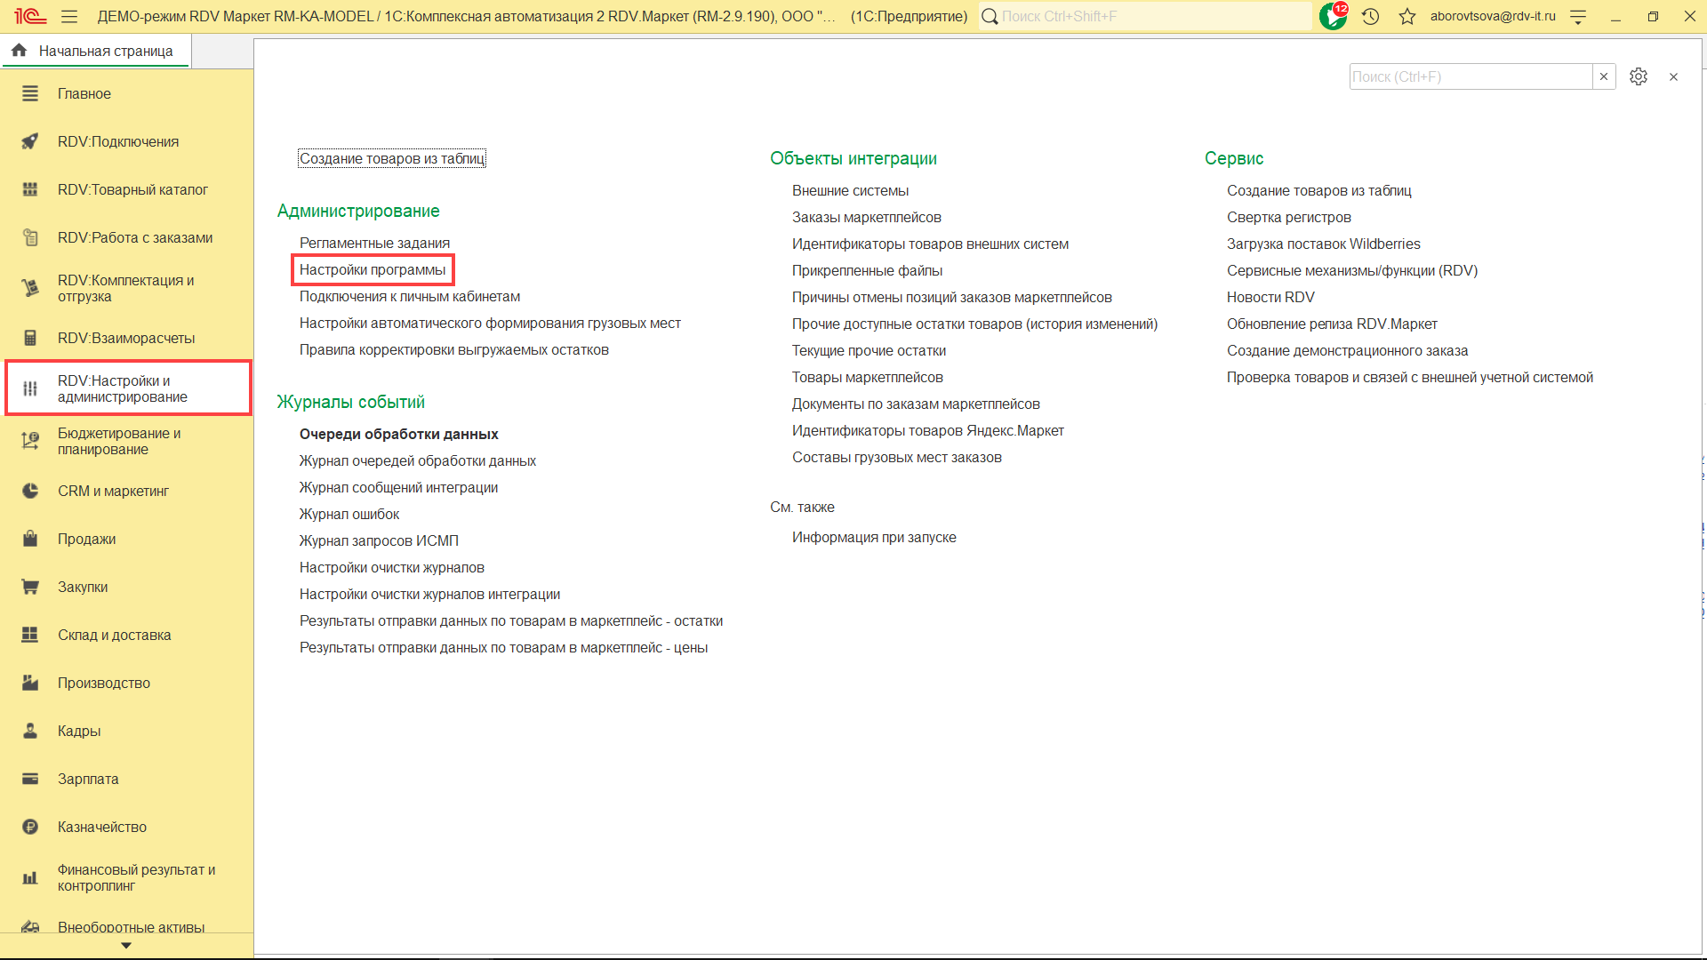The image size is (1707, 960).
Task: Open the title bar options dropdown
Action: (1578, 16)
